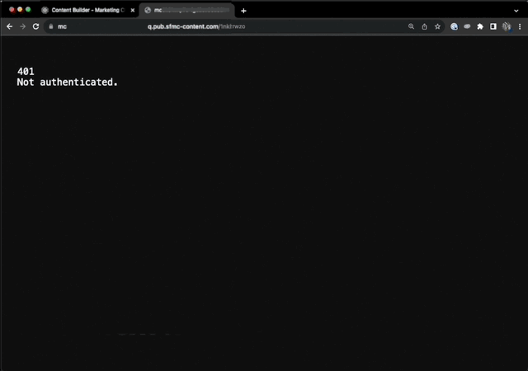This screenshot has height=371, width=528.
Task: Close the window with red button
Action: pyautogui.click(x=12, y=10)
